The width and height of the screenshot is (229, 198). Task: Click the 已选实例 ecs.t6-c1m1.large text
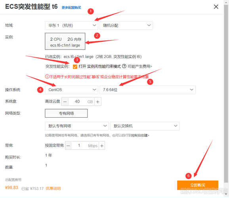[94, 57]
